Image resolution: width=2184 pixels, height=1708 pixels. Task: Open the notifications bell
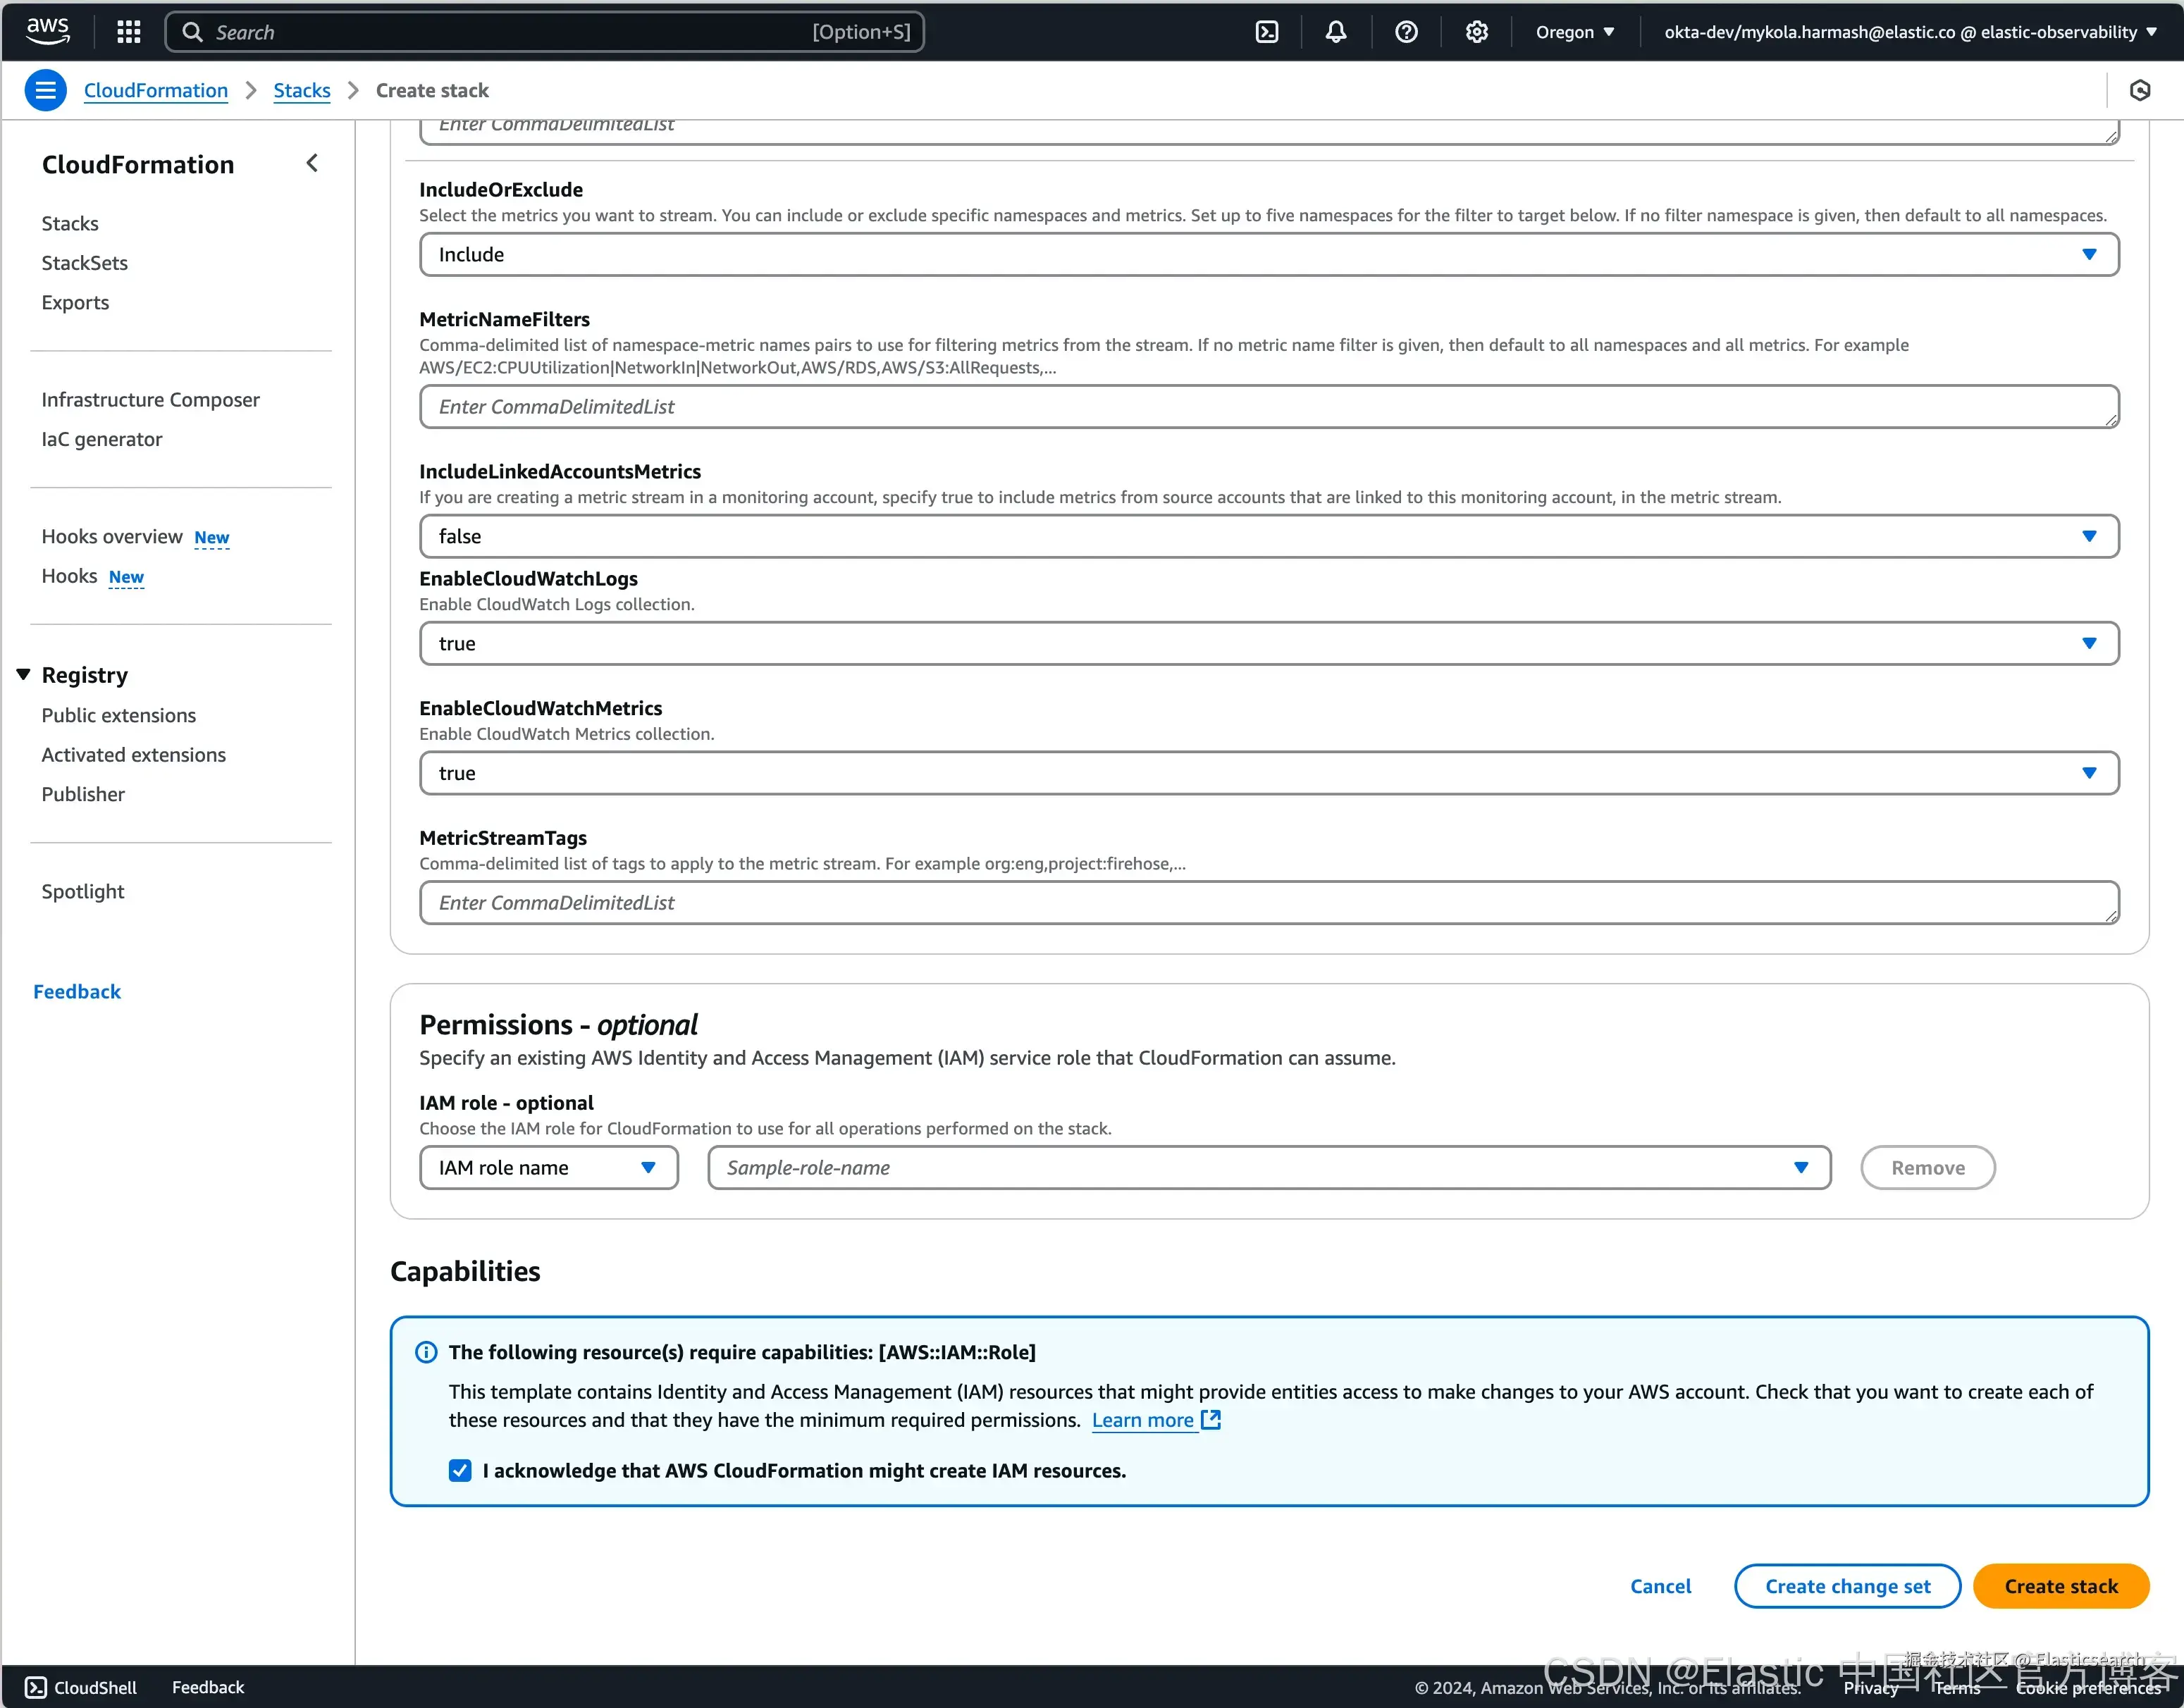[1336, 32]
